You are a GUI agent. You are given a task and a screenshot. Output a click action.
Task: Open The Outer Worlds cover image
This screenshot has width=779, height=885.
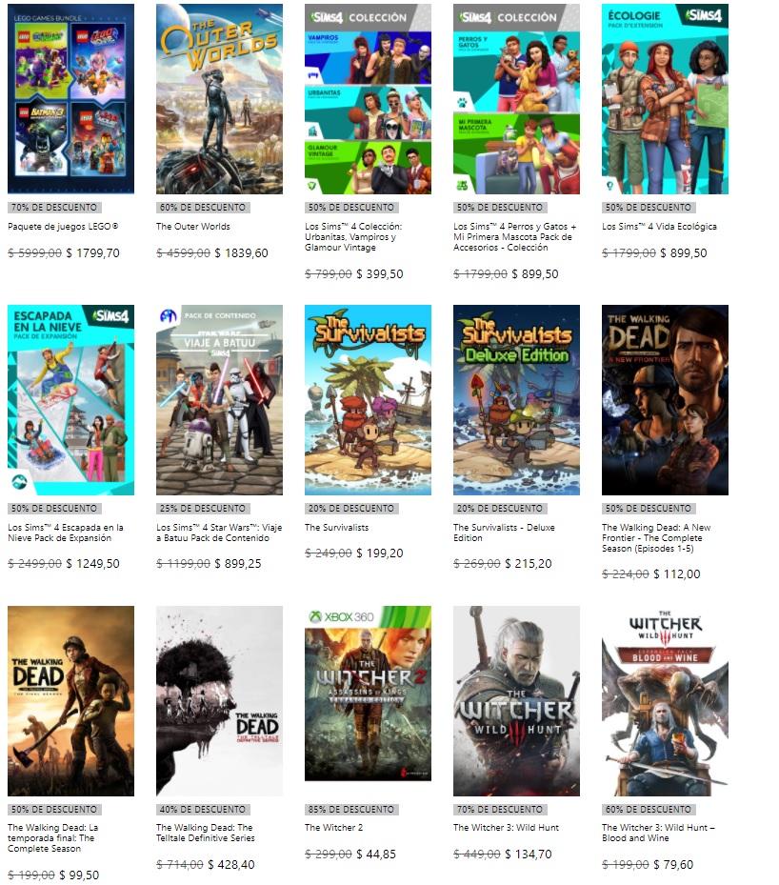219,99
